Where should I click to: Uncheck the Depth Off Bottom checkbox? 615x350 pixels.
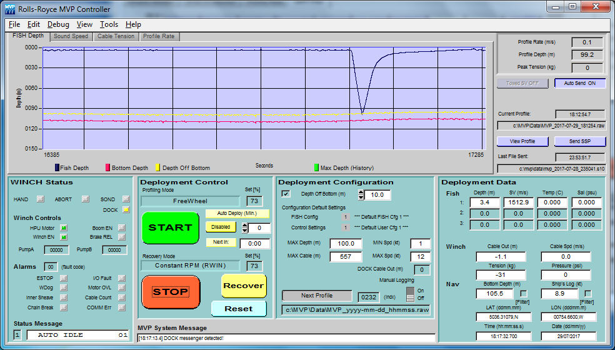286,194
